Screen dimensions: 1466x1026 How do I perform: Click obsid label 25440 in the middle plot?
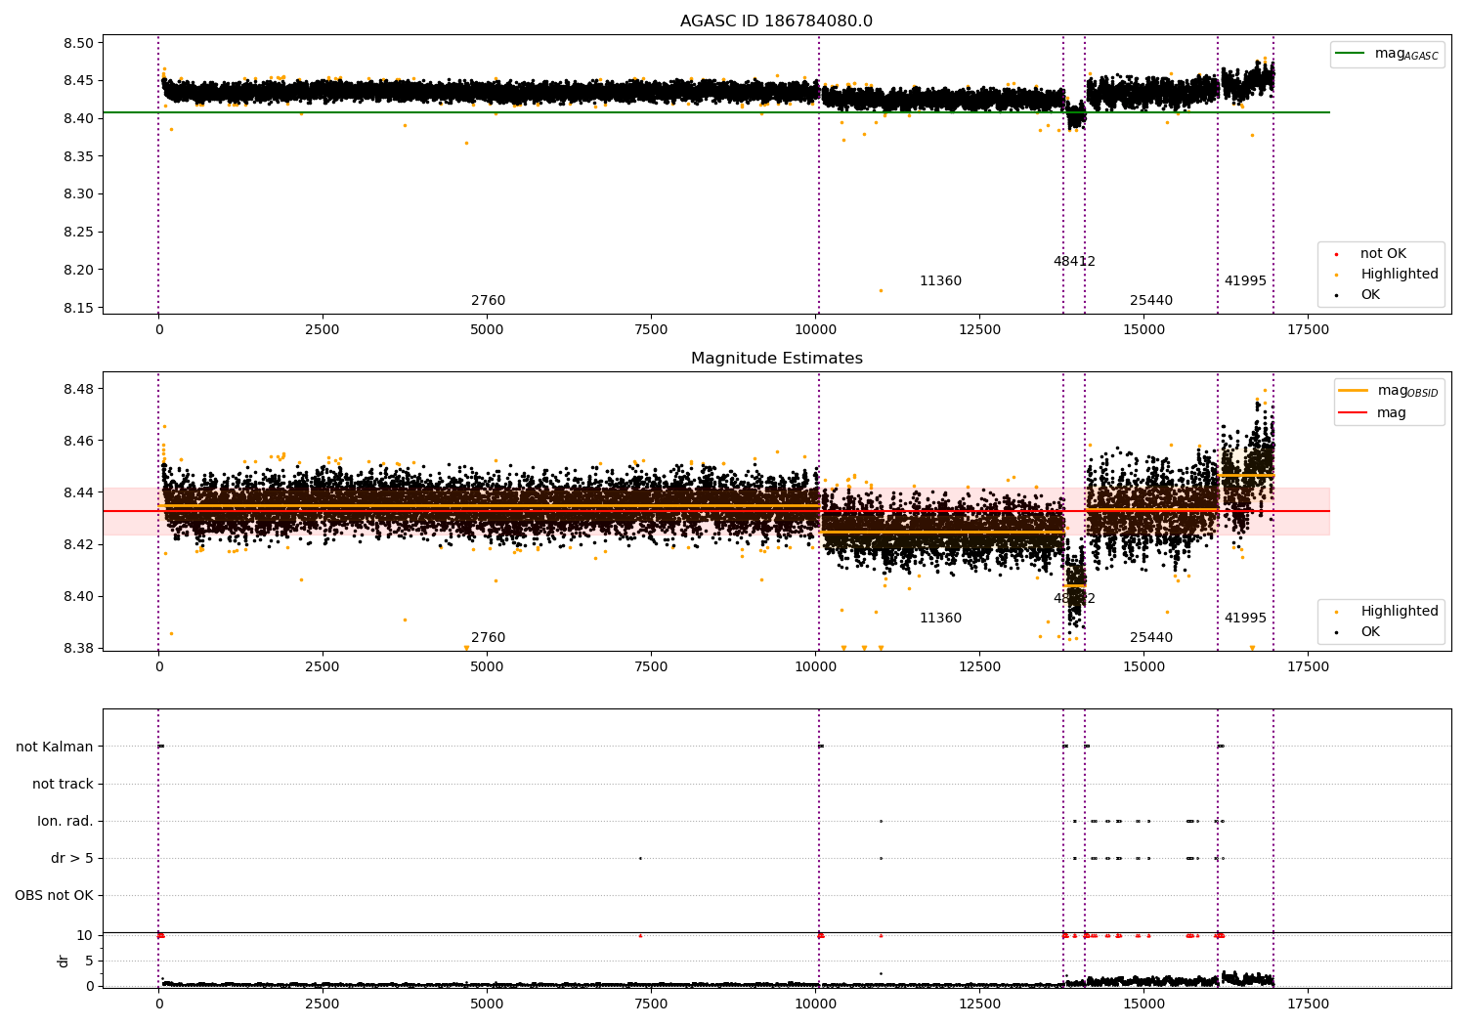coord(1150,638)
